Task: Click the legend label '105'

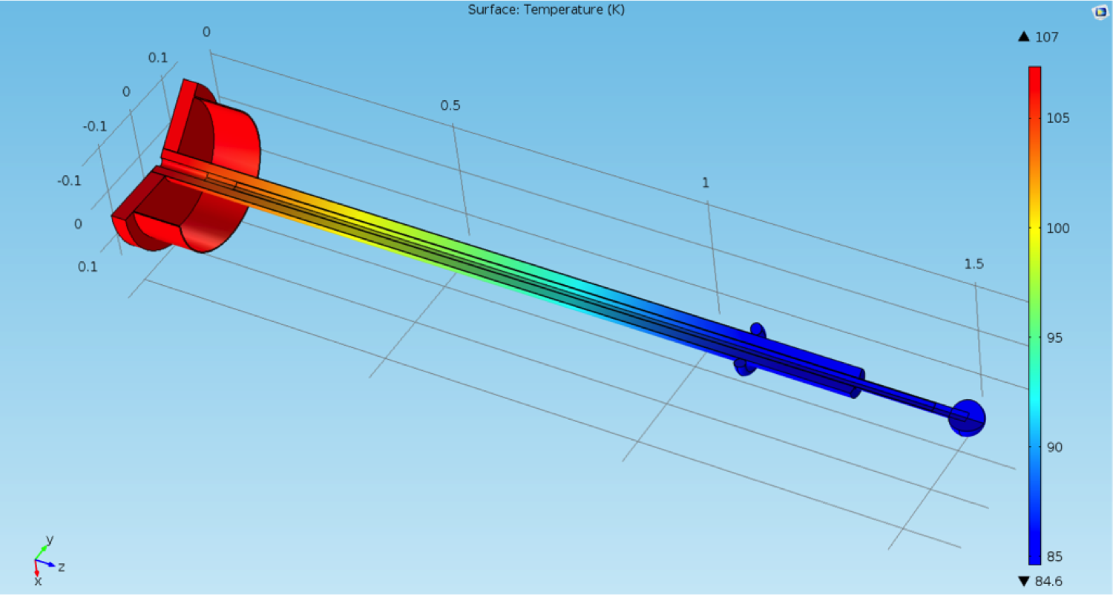Action: coord(1059,119)
